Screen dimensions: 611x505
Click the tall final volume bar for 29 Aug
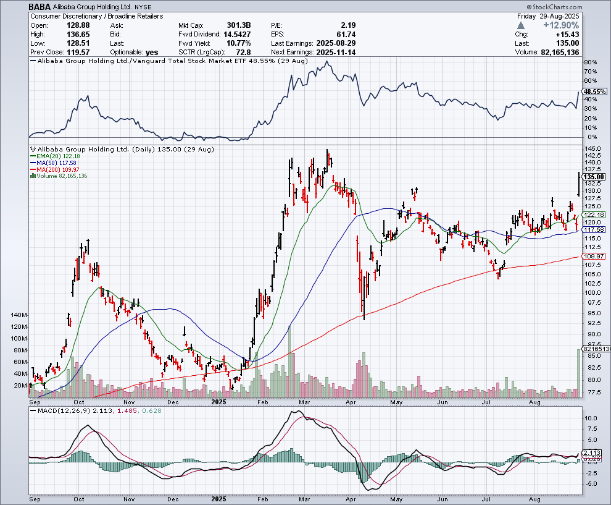click(579, 373)
